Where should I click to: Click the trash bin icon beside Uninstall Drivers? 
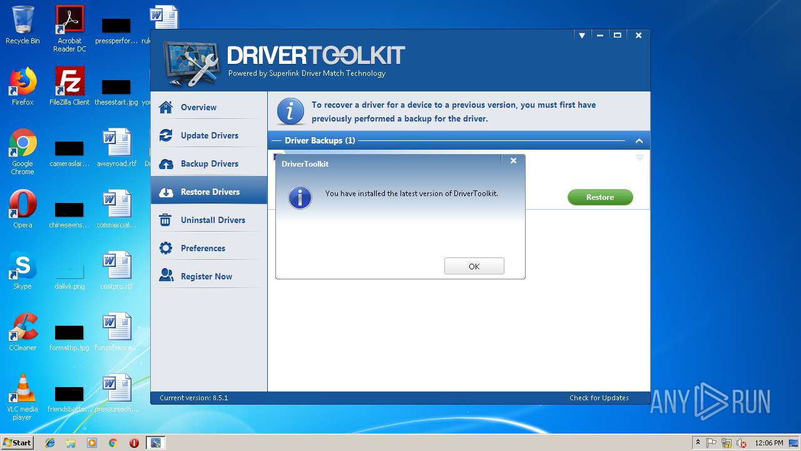166,220
